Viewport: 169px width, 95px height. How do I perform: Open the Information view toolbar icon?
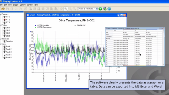click(30, 9)
